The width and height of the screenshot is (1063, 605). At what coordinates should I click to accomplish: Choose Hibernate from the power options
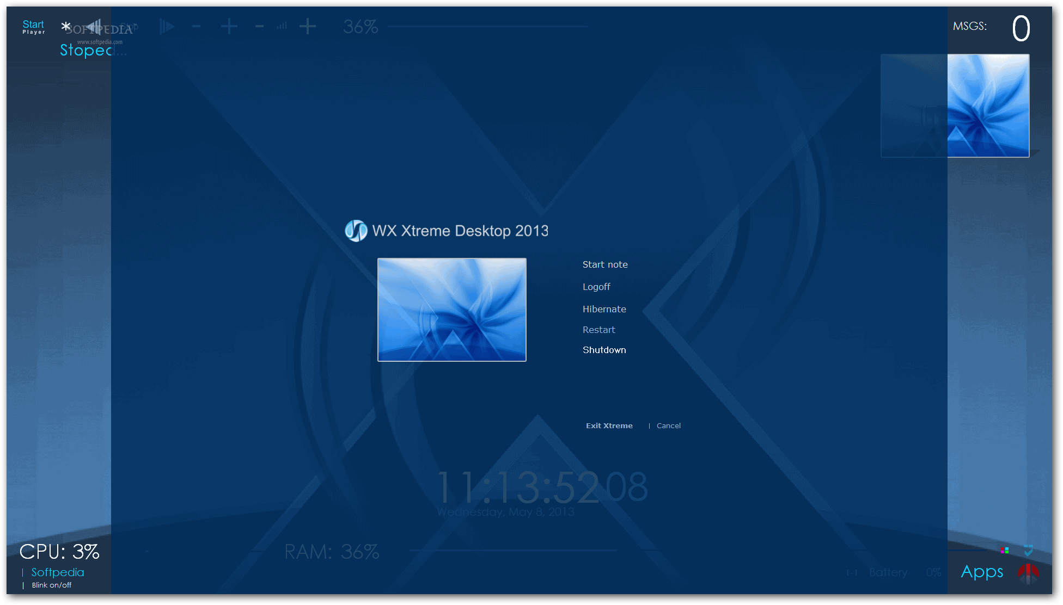(x=604, y=309)
